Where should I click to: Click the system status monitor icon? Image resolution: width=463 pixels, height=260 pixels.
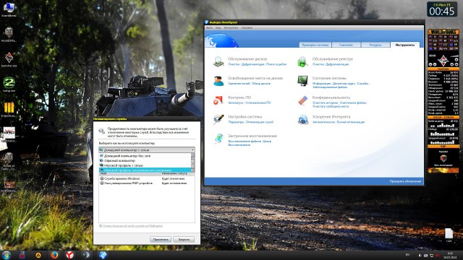[x=302, y=81]
